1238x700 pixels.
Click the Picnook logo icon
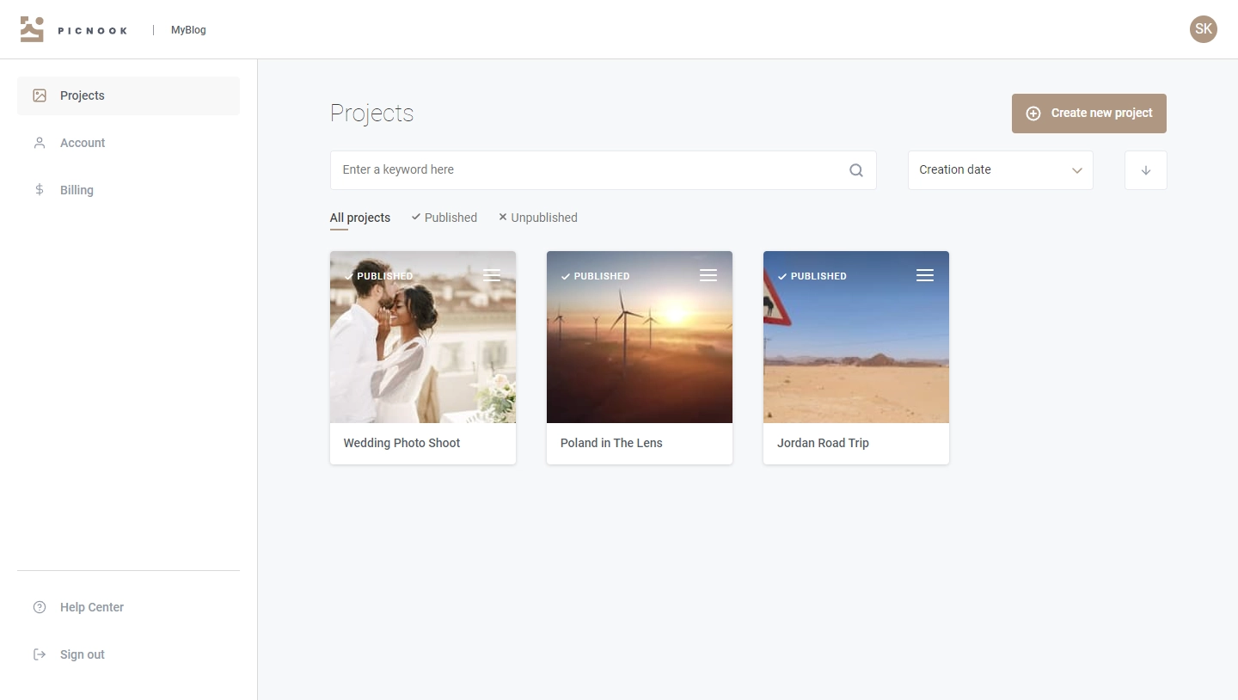(32, 29)
